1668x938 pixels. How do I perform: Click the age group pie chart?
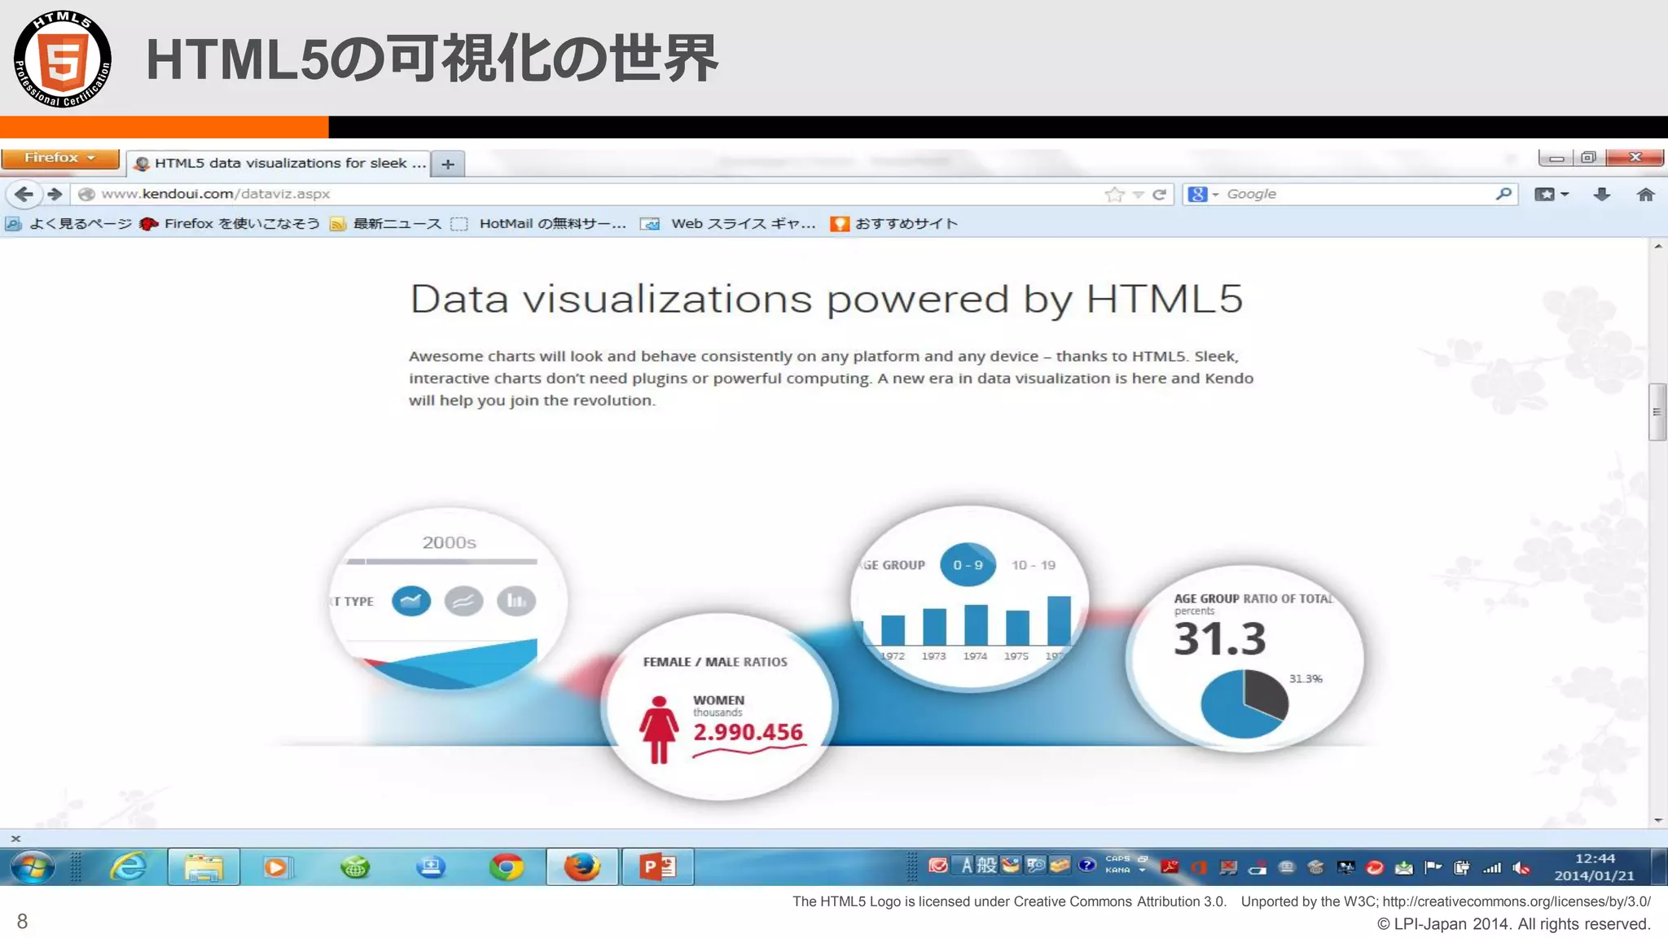click(x=1244, y=703)
